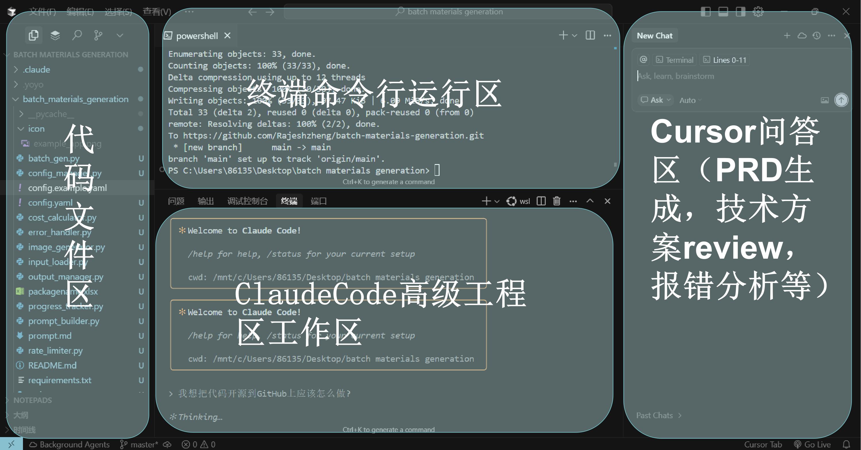Open the source control branch icon
The width and height of the screenshot is (861, 450).
98,35
